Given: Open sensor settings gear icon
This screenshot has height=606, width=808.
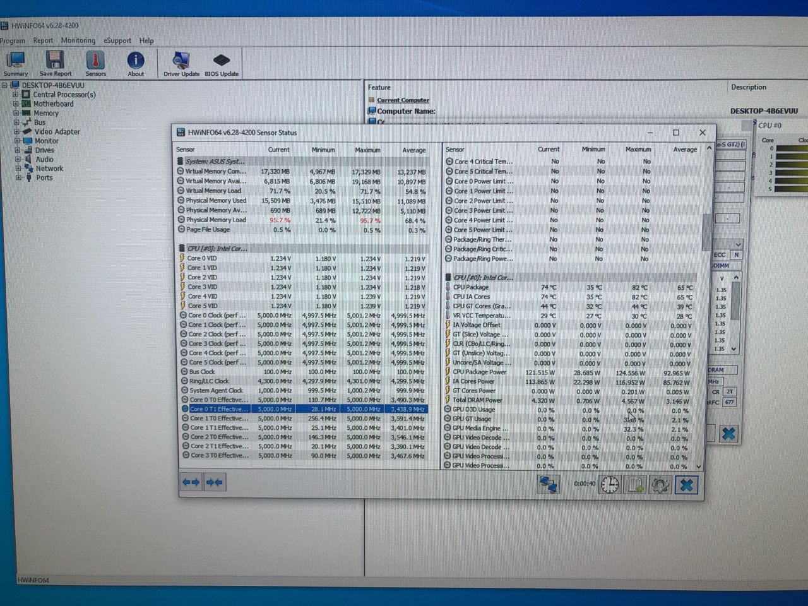Looking at the screenshot, I should tap(660, 485).
